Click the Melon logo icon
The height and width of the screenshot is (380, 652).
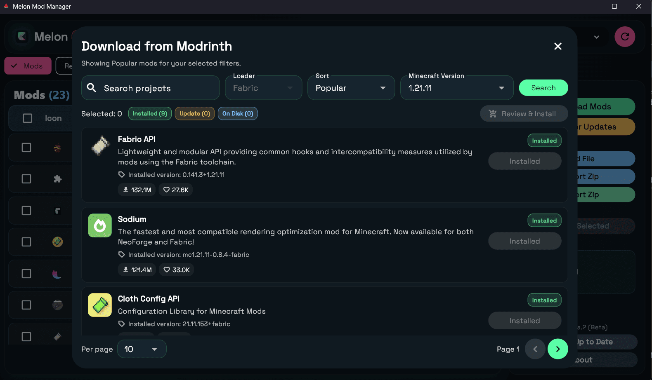click(22, 37)
